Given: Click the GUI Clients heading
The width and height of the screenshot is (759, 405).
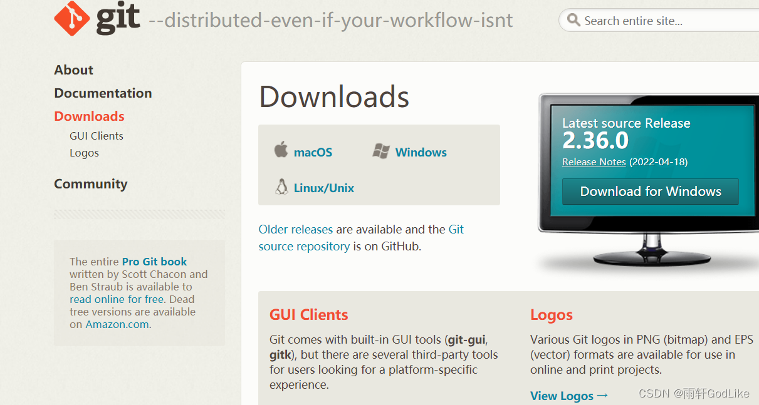Looking at the screenshot, I should point(309,315).
